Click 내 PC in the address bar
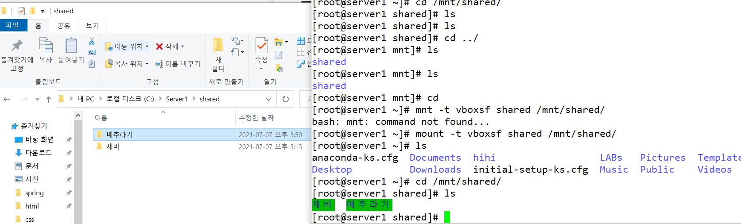This screenshot has height=224, width=741. tap(85, 99)
